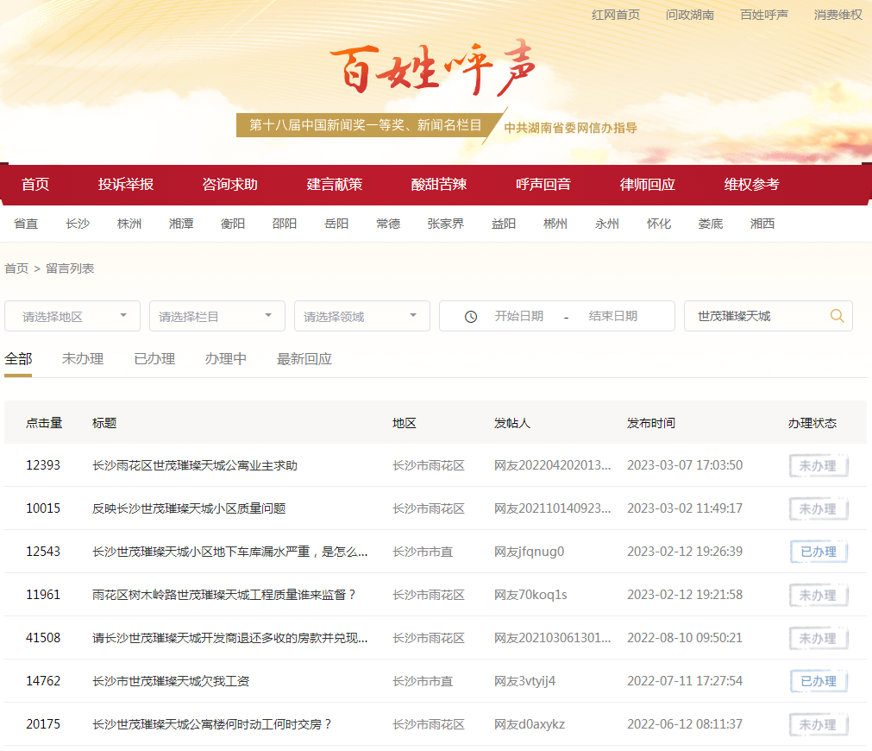Select the 结束日期 end date field
This screenshot has height=751, width=872.
click(x=612, y=316)
